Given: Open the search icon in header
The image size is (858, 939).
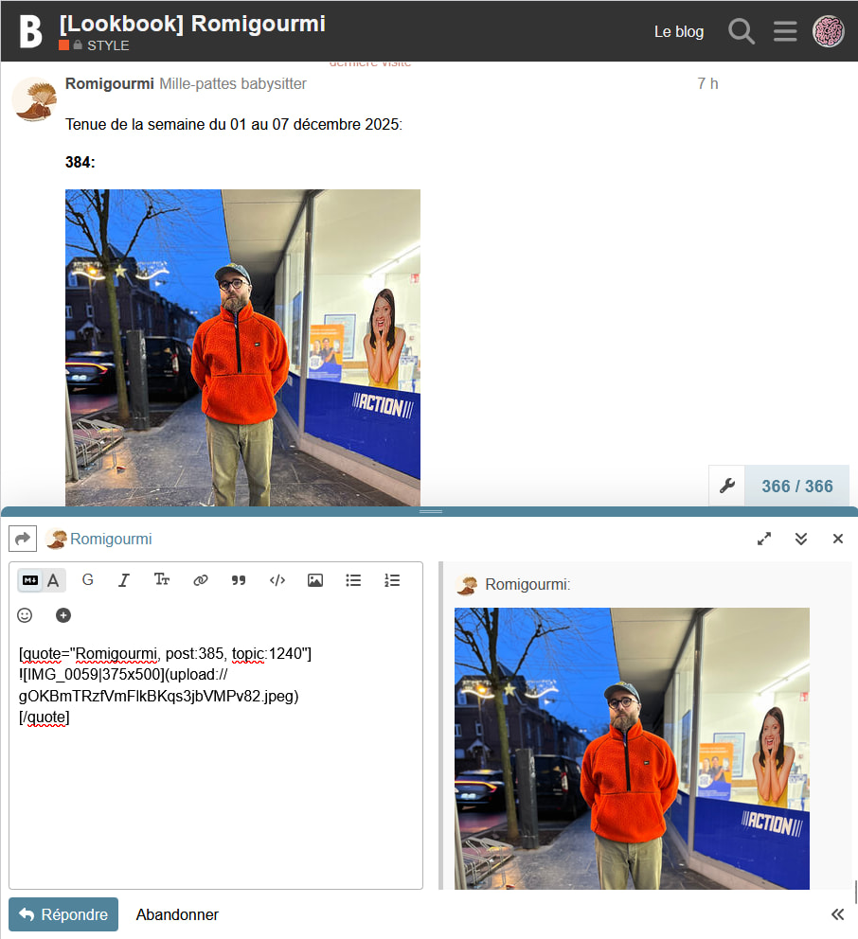Looking at the screenshot, I should click(x=741, y=31).
